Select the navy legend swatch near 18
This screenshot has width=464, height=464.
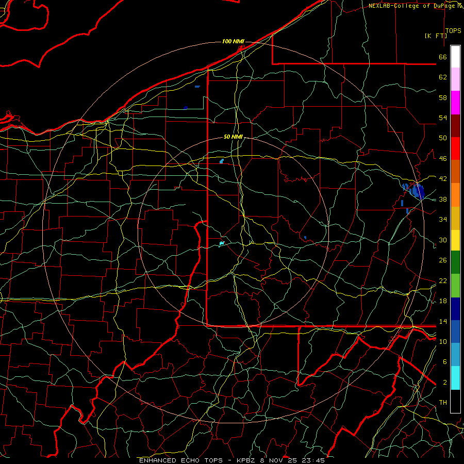(455, 309)
